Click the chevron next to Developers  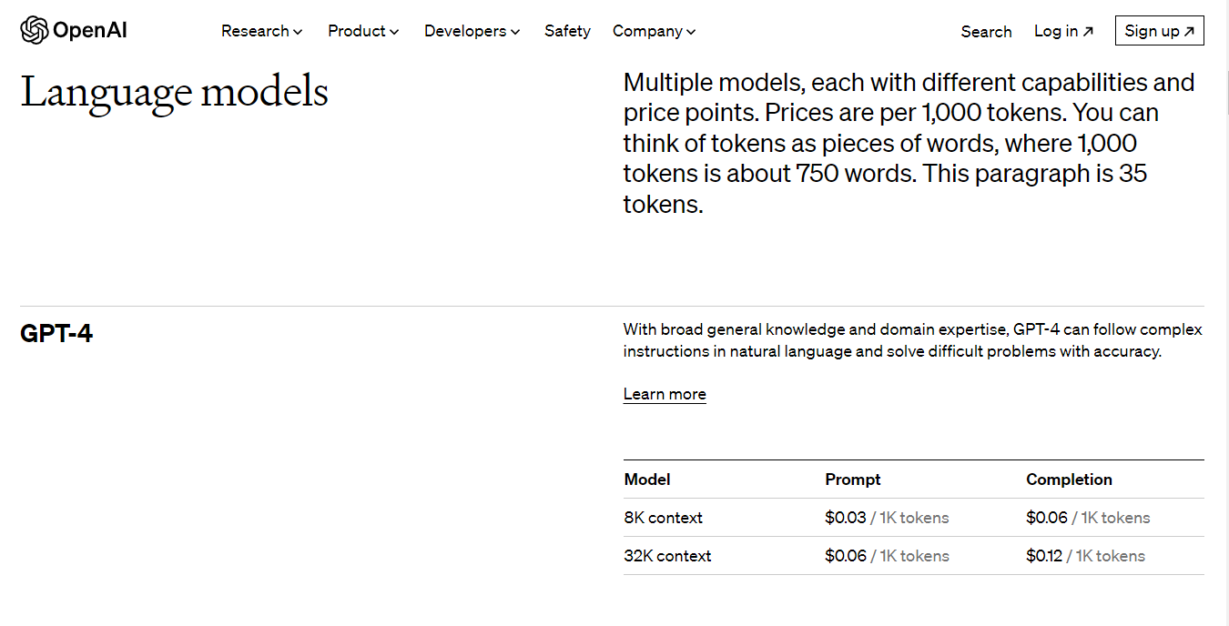tap(515, 32)
